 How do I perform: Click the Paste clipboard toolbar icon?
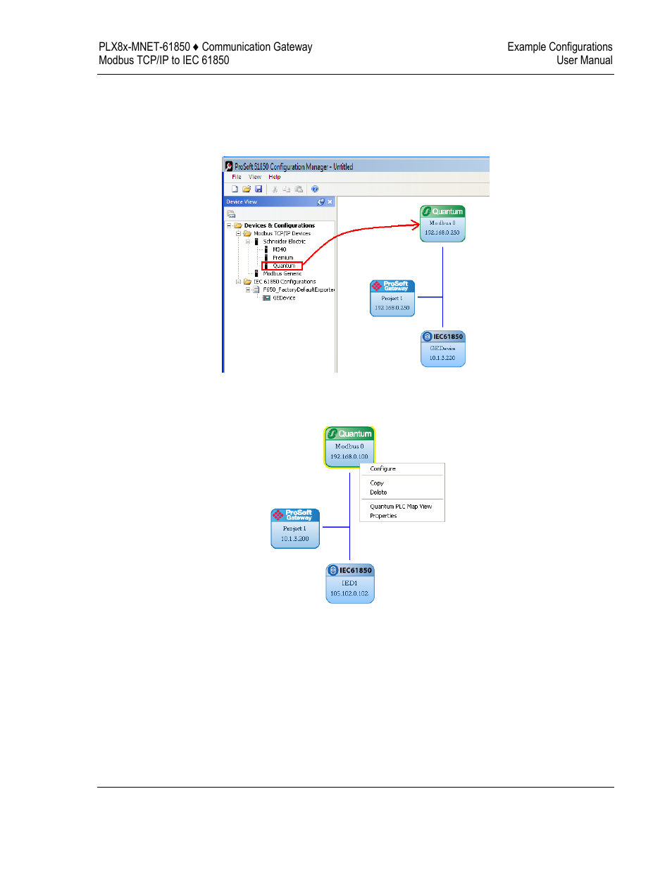point(299,189)
